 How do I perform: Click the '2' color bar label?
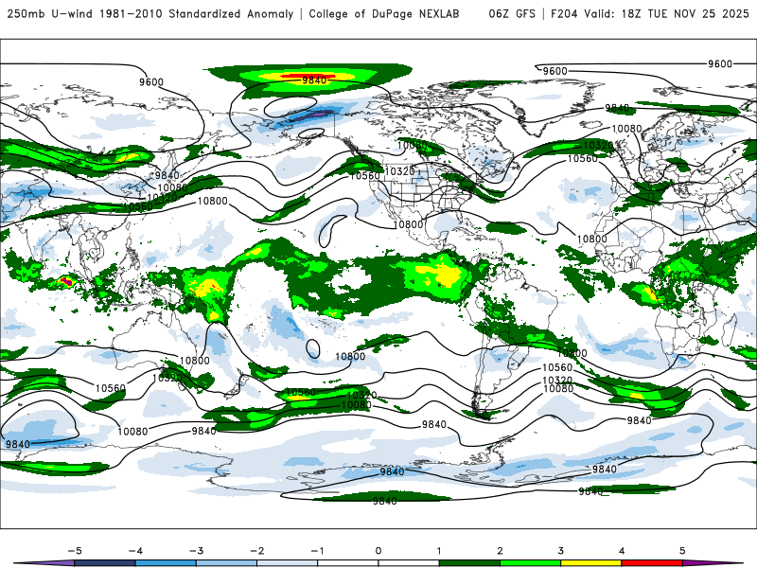click(x=500, y=551)
